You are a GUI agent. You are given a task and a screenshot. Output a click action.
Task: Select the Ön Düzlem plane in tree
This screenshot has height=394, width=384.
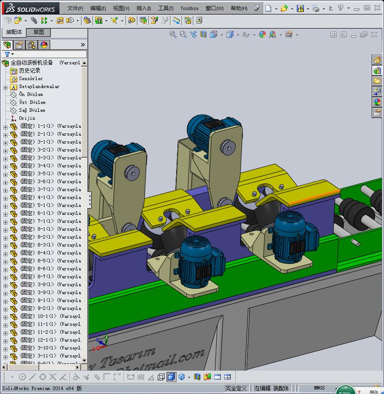(x=30, y=94)
